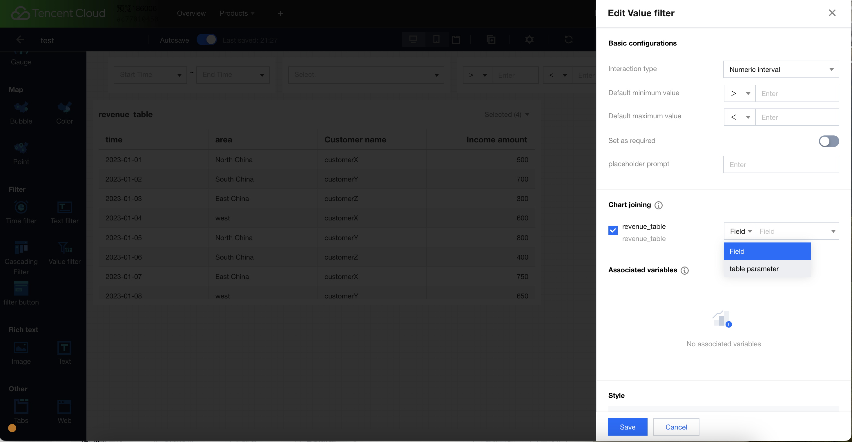Click the Associated variables info icon
852x442 pixels.
coord(685,270)
